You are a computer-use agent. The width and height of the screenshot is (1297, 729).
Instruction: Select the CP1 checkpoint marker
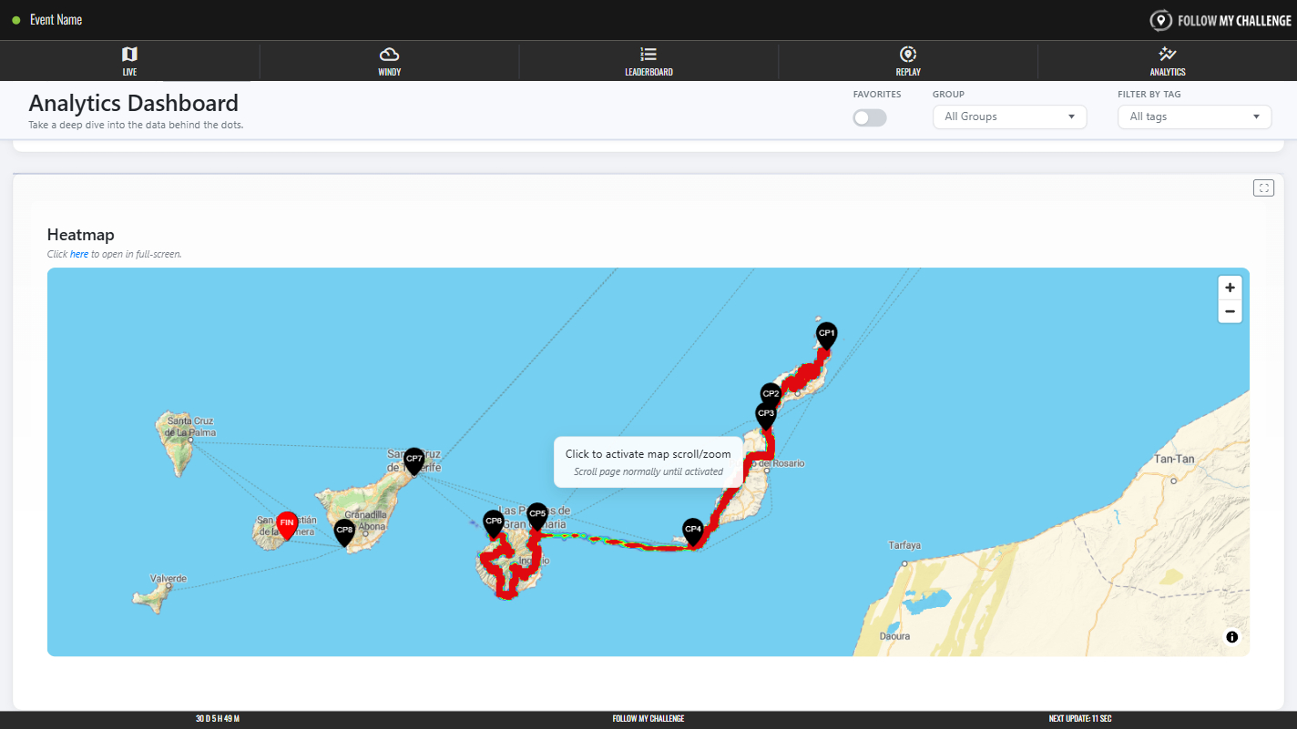pyautogui.click(x=826, y=334)
